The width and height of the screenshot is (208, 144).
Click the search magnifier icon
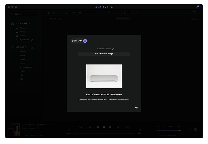coord(12,14)
